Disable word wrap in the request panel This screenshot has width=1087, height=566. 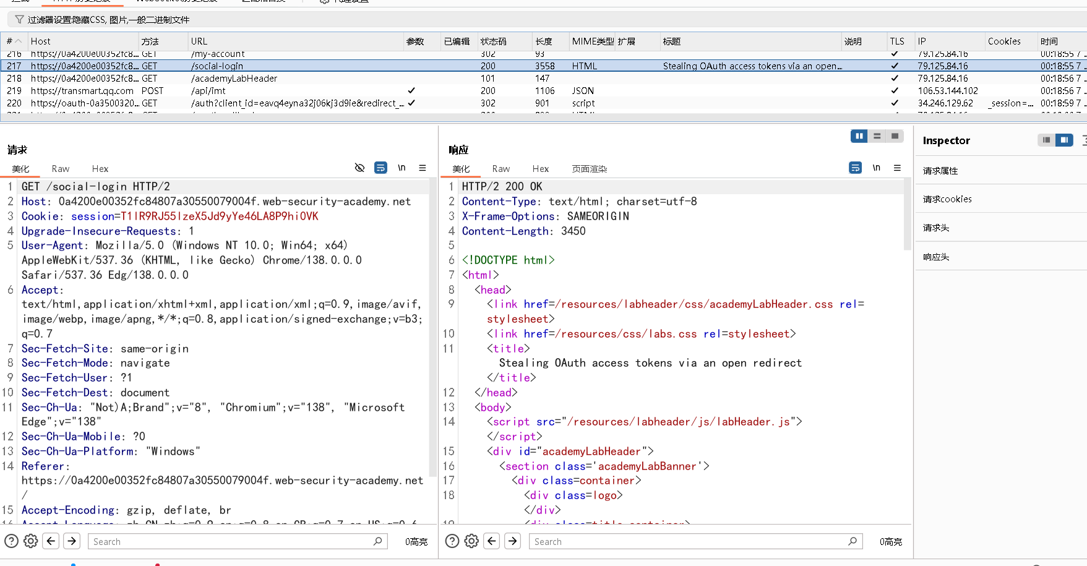pos(380,168)
